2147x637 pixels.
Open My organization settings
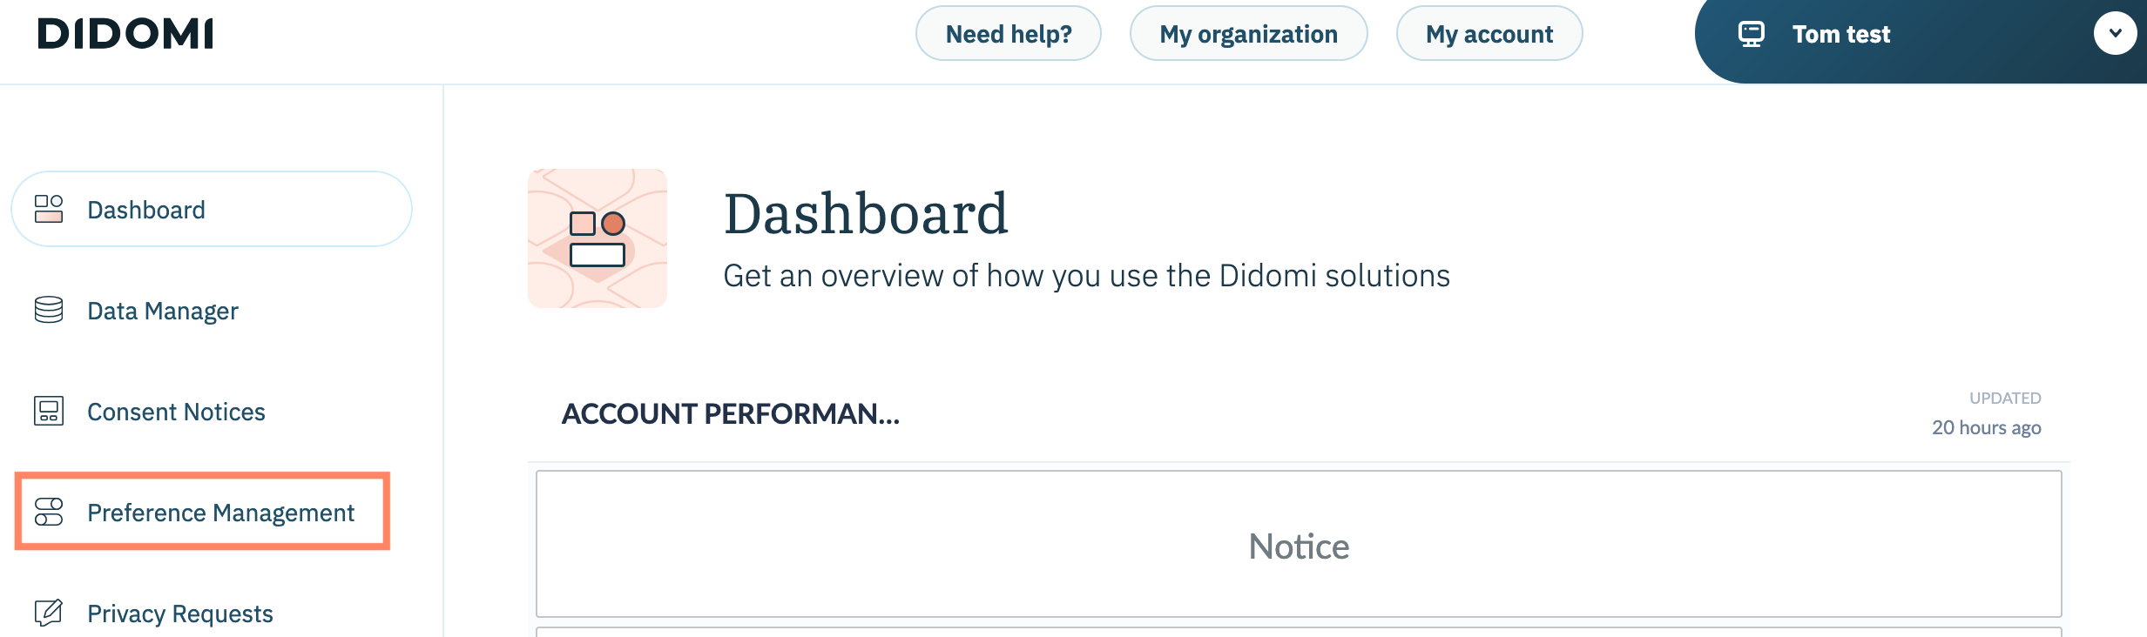(1248, 34)
